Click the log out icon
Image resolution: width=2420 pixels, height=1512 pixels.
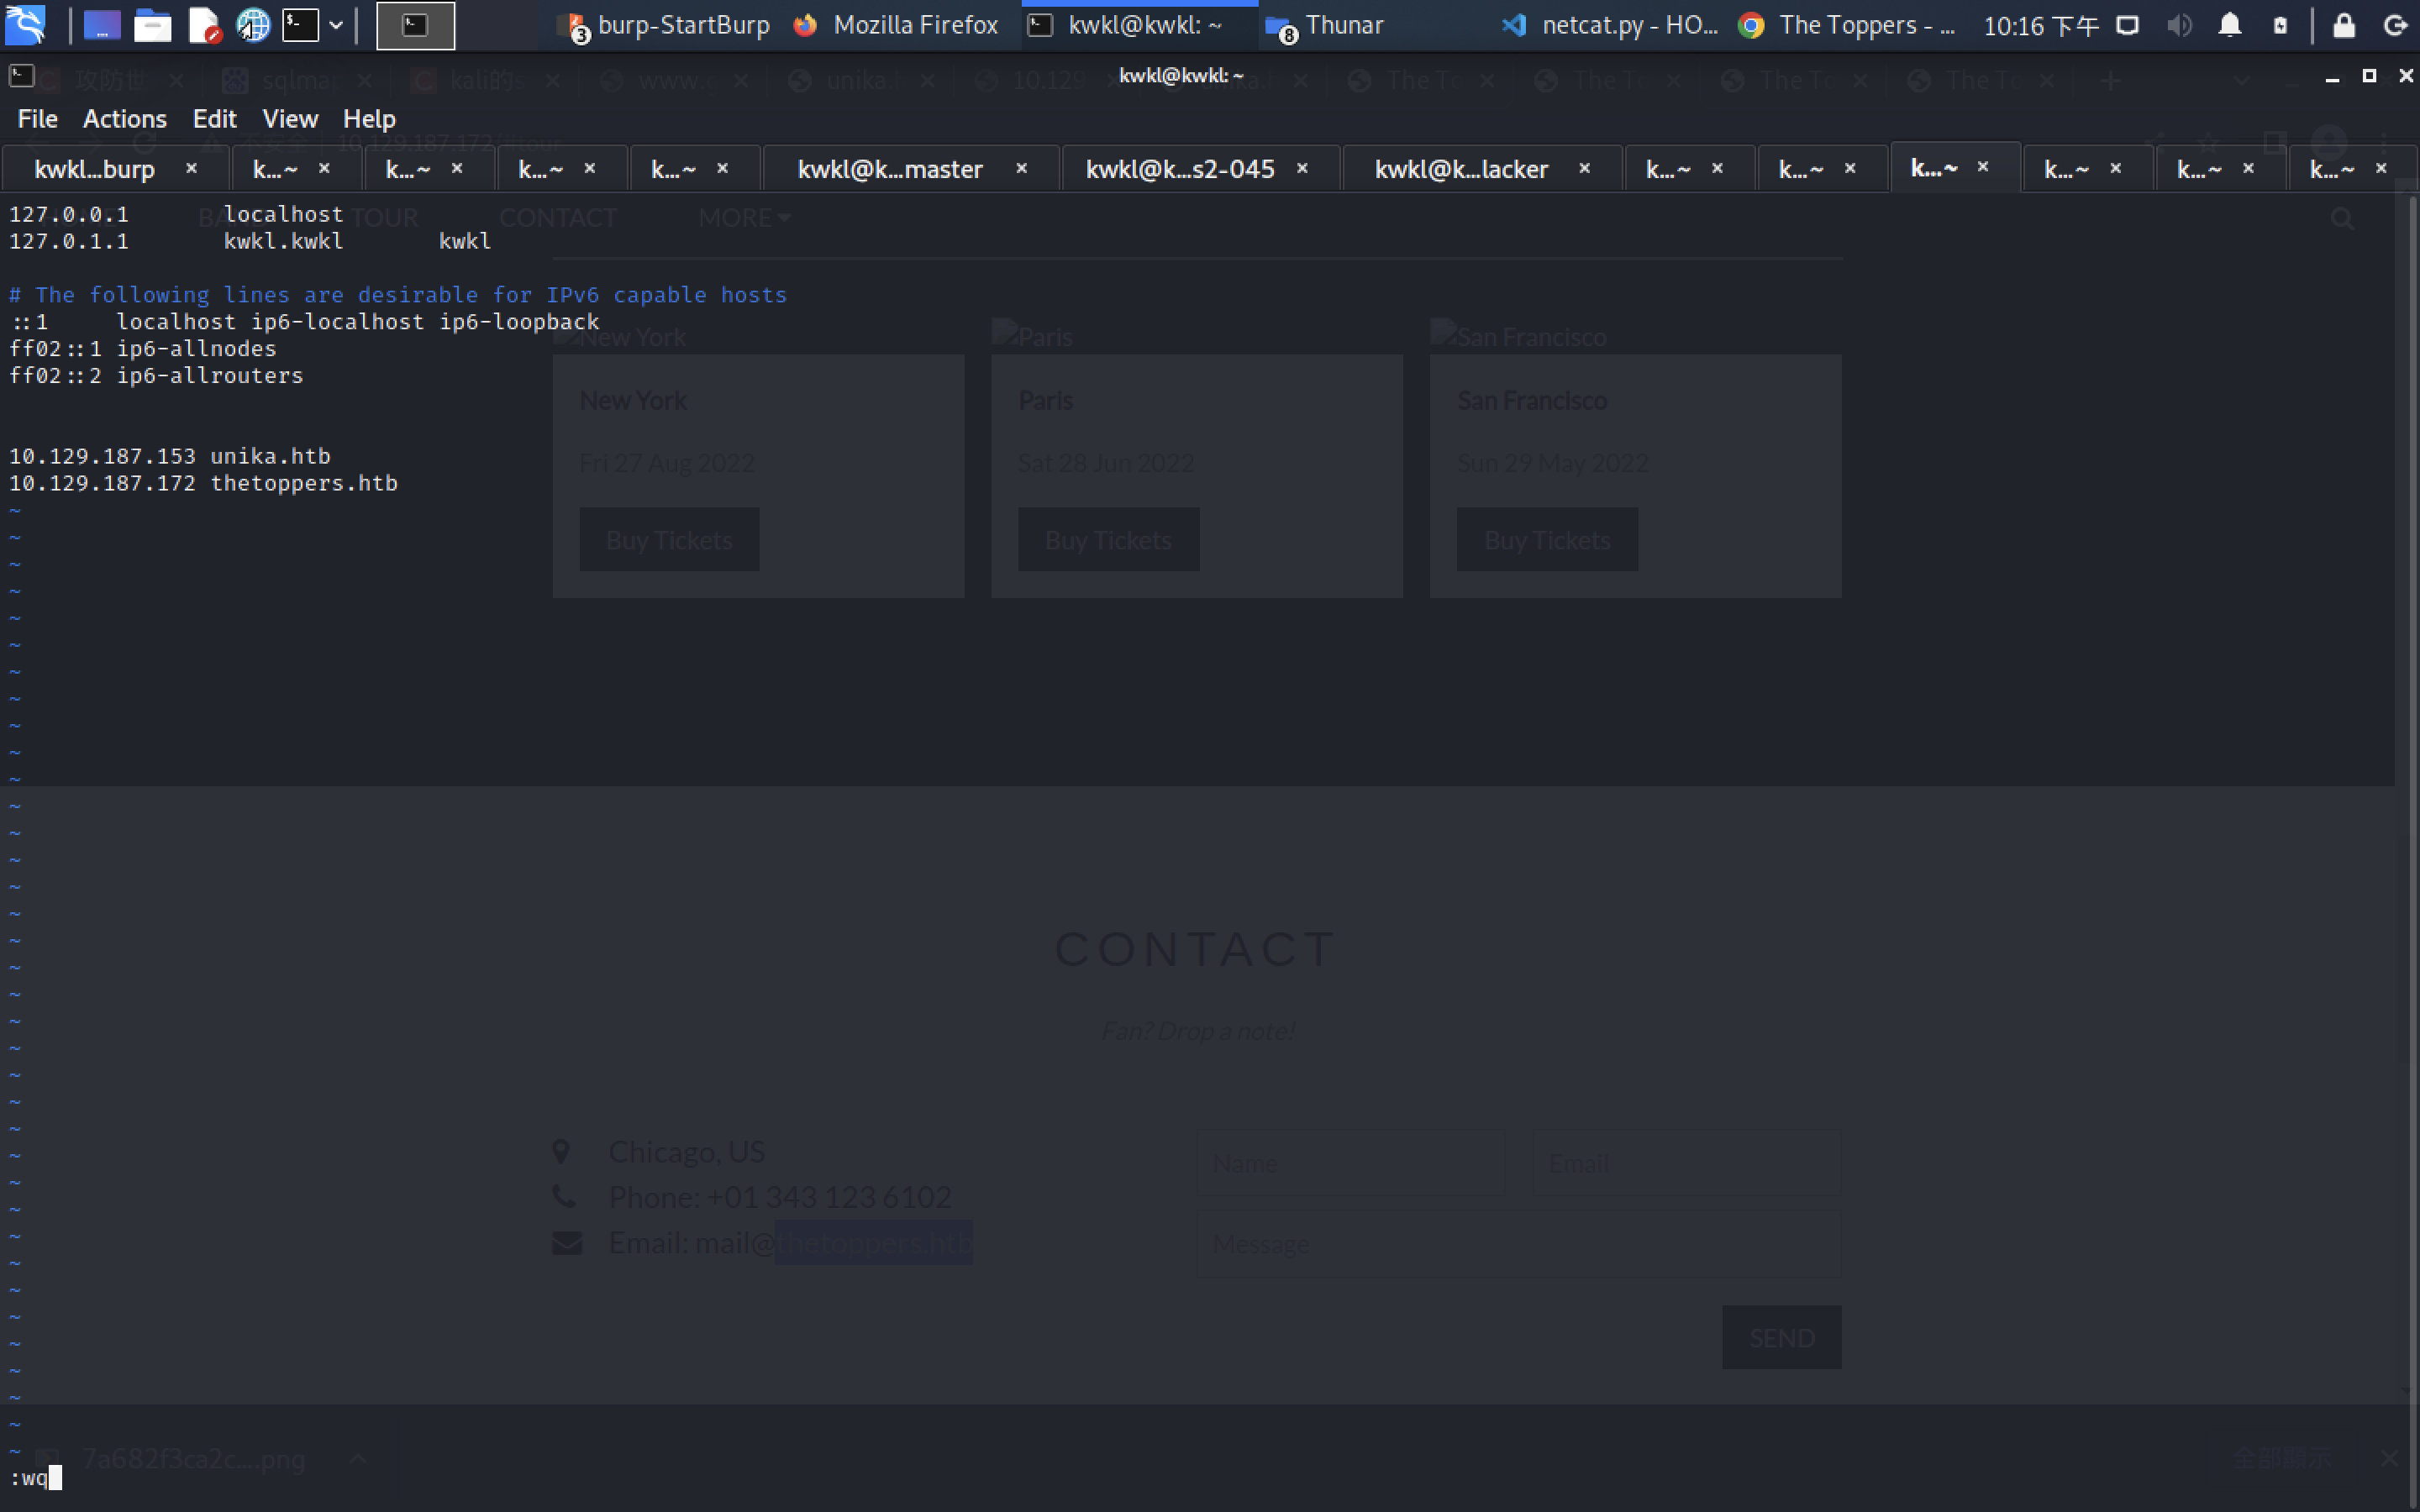coord(2395,25)
